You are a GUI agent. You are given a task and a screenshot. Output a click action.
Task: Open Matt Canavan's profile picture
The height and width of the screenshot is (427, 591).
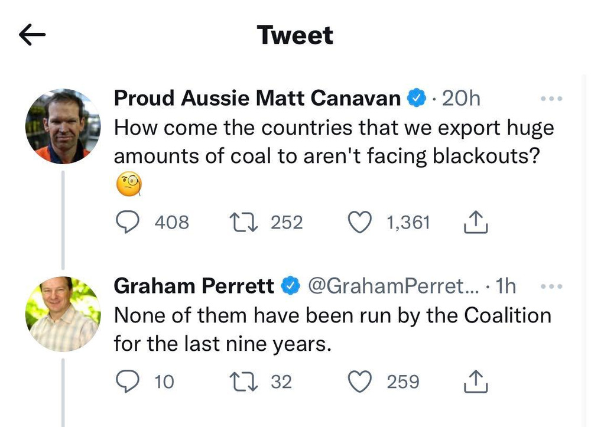pos(62,126)
